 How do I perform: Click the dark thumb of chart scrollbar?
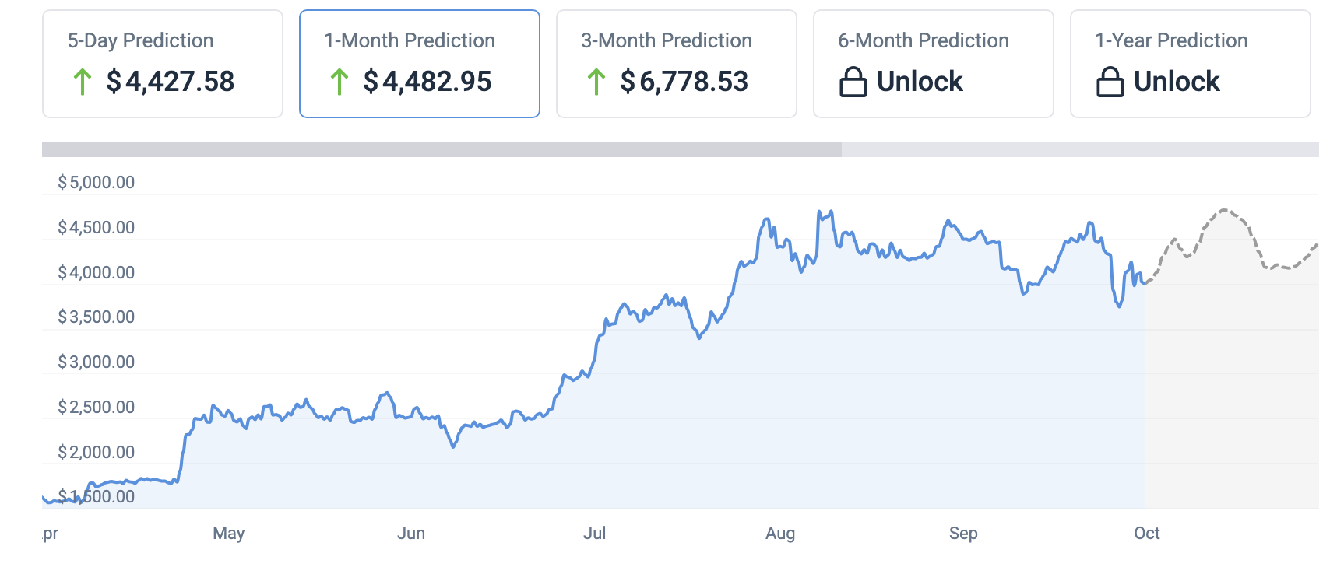click(442, 149)
